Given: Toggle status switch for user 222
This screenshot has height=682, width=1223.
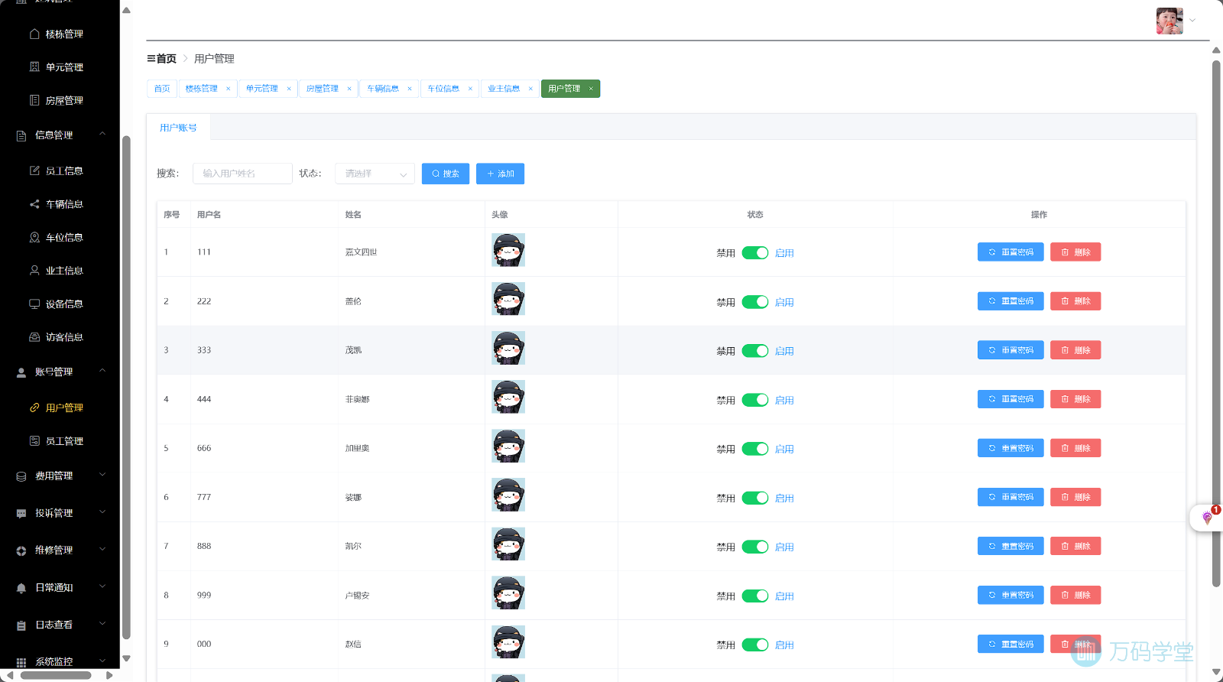Looking at the screenshot, I should pos(755,302).
